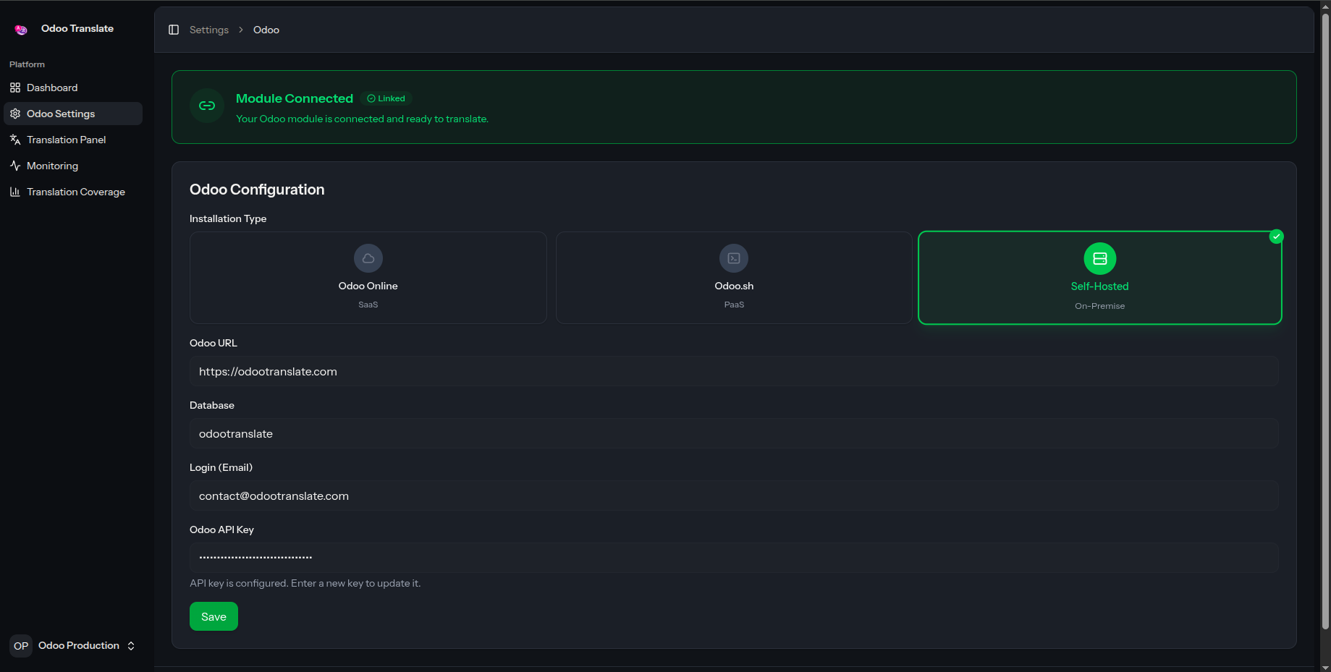
Task: Focus the Odoo URL input field
Action: pos(734,371)
